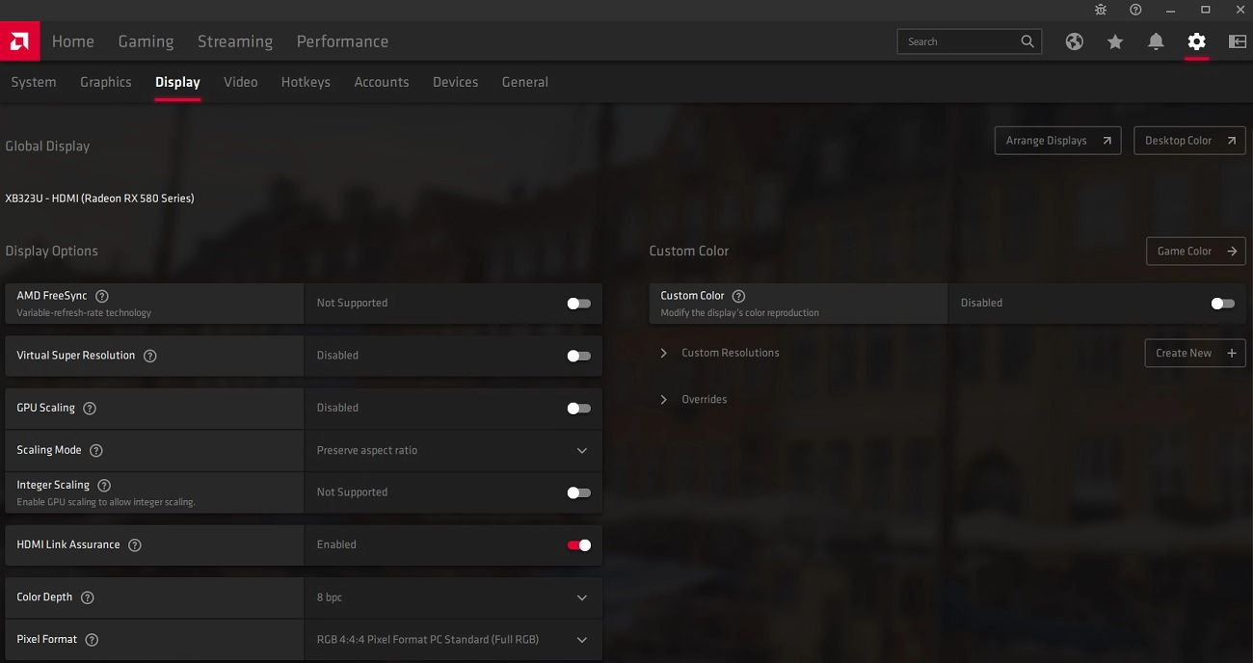
Task: Go to Streaming tab
Action: [x=235, y=41]
